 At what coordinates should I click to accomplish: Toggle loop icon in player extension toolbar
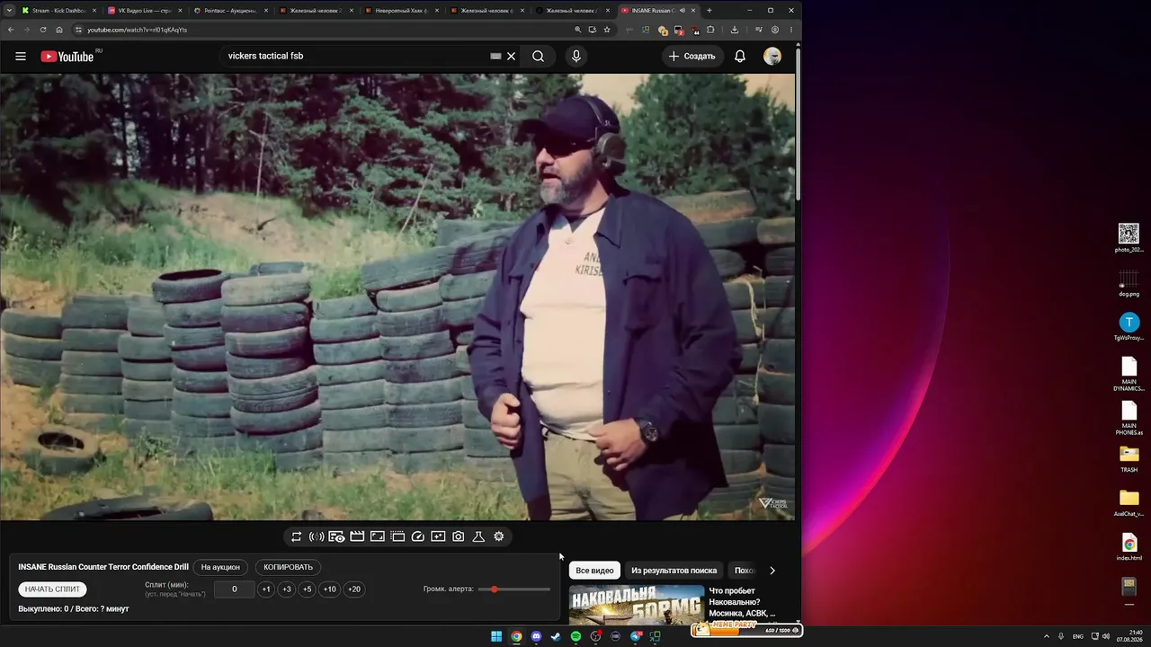pos(296,536)
